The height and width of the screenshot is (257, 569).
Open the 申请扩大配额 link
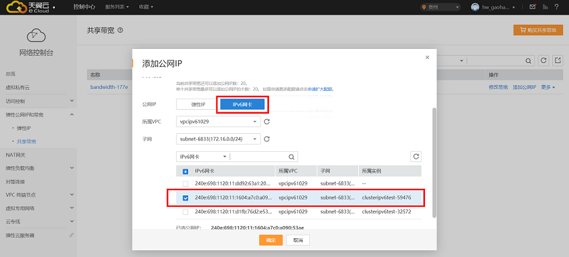click(321, 88)
